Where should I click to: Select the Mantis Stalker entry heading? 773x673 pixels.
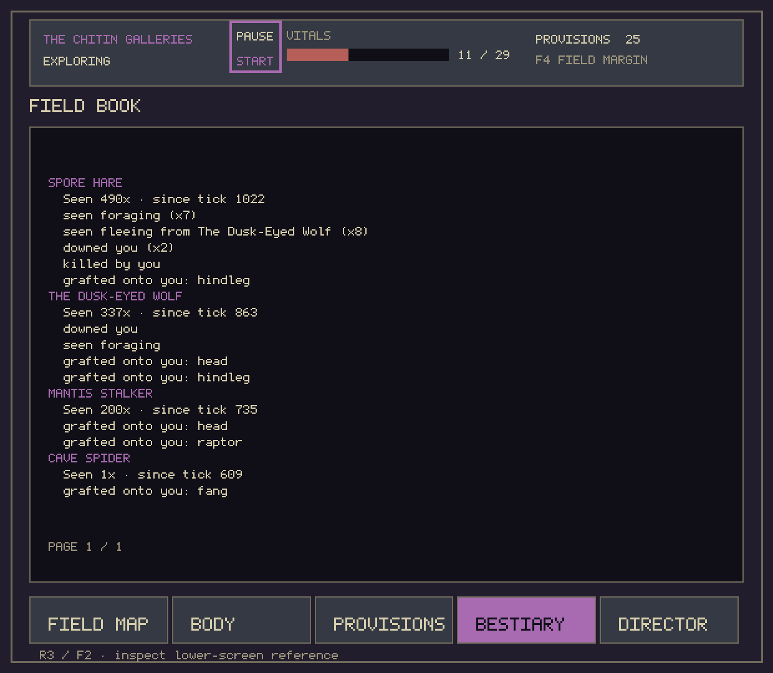tap(100, 393)
